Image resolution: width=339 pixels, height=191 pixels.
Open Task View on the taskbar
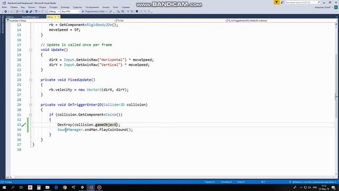[x=21, y=187]
